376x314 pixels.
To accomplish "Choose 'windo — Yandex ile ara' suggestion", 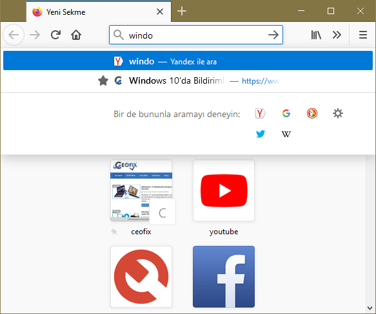I will click(188, 60).
